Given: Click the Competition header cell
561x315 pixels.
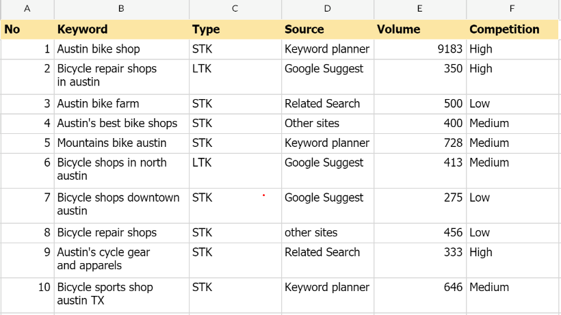Looking at the screenshot, I should (512, 29).
